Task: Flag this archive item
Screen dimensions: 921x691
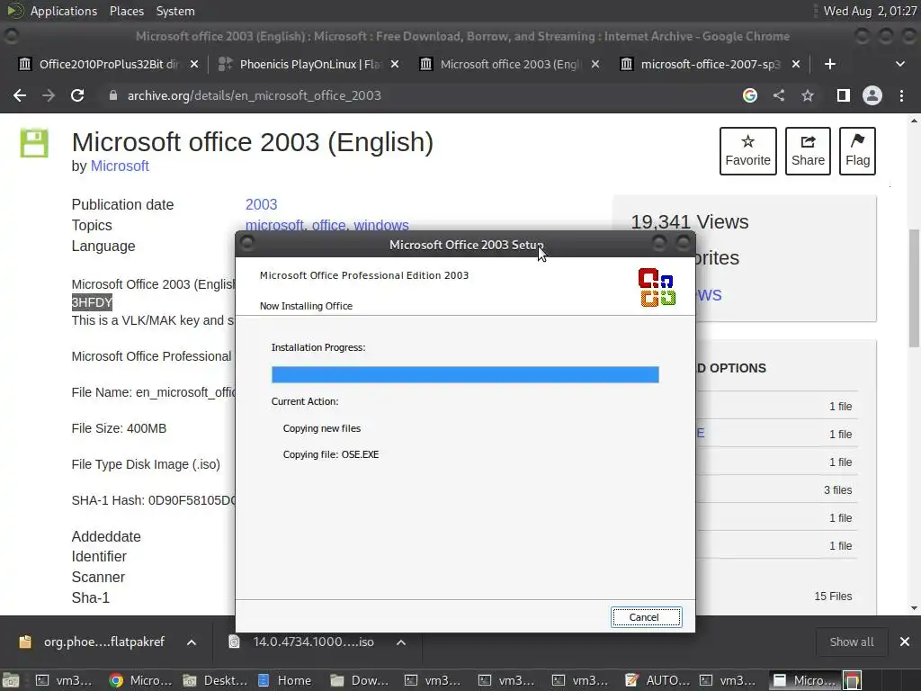Action: [x=857, y=151]
